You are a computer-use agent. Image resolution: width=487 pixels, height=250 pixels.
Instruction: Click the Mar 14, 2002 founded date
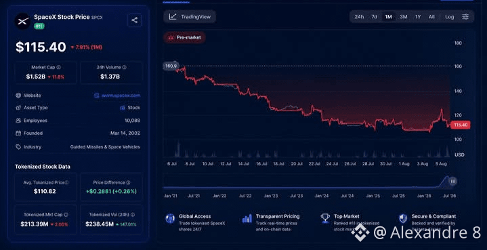coord(125,133)
